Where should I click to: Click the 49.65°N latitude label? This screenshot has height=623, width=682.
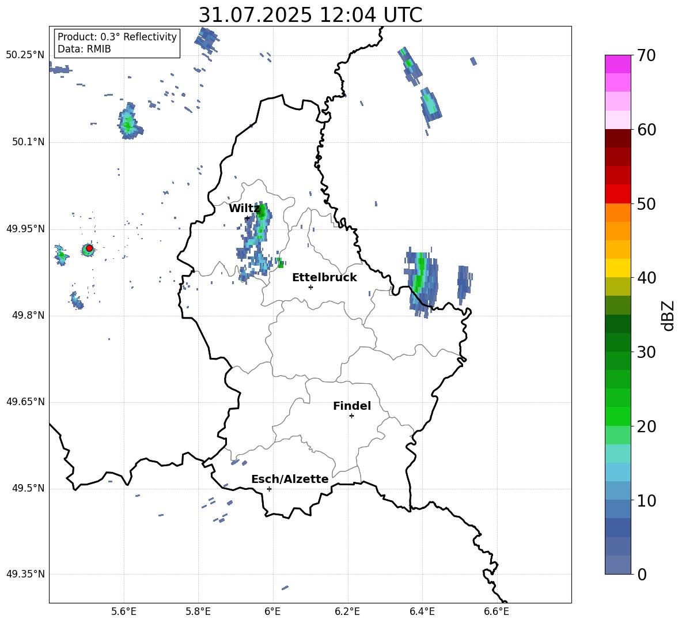(25, 402)
